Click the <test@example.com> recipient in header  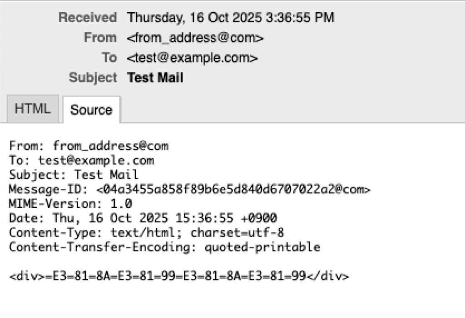(193, 58)
